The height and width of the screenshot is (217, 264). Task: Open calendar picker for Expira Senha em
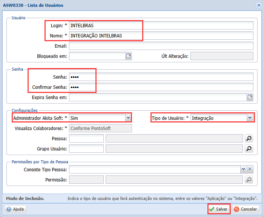click(250, 97)
